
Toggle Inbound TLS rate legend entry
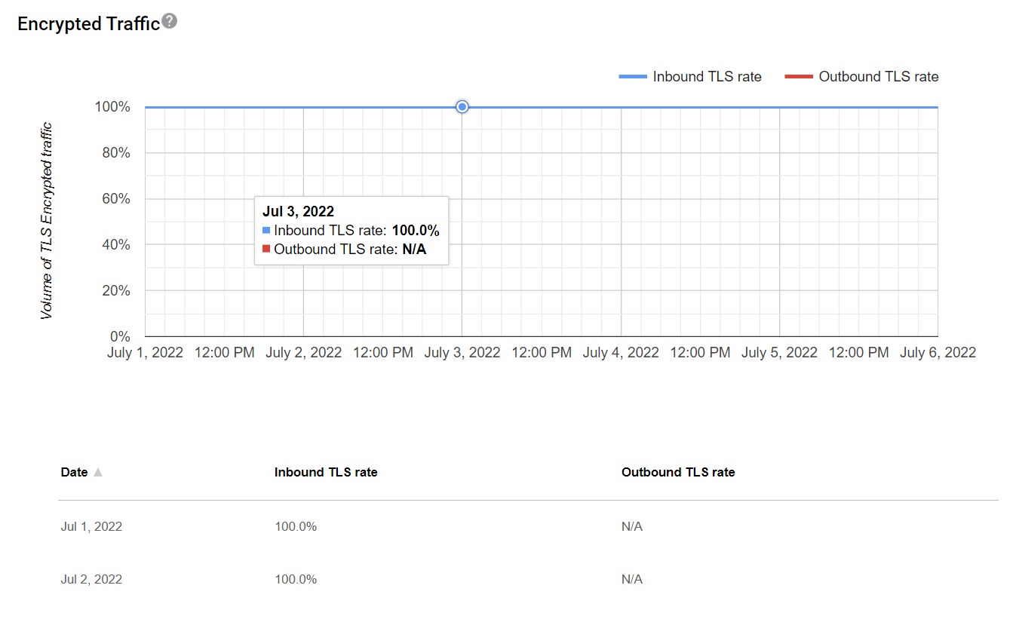click(707, 77)
